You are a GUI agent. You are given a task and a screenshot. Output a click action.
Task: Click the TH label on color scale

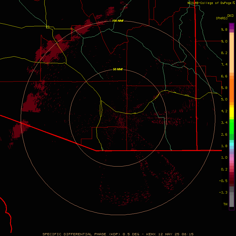225,204
